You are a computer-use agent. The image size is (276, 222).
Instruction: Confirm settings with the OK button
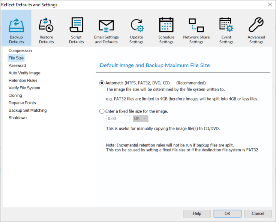coord(227,213)
